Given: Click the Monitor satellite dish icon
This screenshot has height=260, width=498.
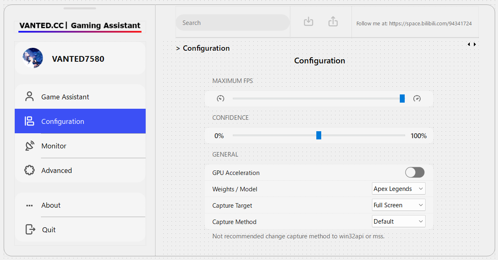Looking at the screenshot, I should [x=29, y=146].
